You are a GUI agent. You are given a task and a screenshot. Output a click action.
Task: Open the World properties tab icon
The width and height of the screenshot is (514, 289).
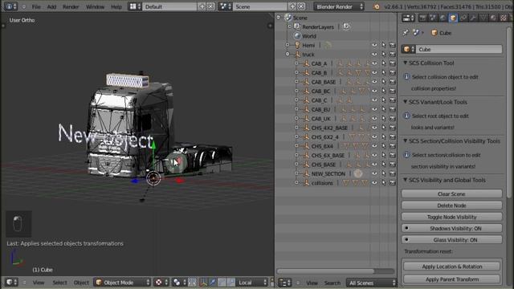(443, 18)
